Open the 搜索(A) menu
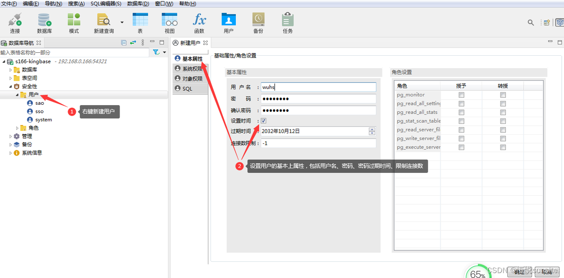Viewport: 564px width, 278px height. coord(76,4)
